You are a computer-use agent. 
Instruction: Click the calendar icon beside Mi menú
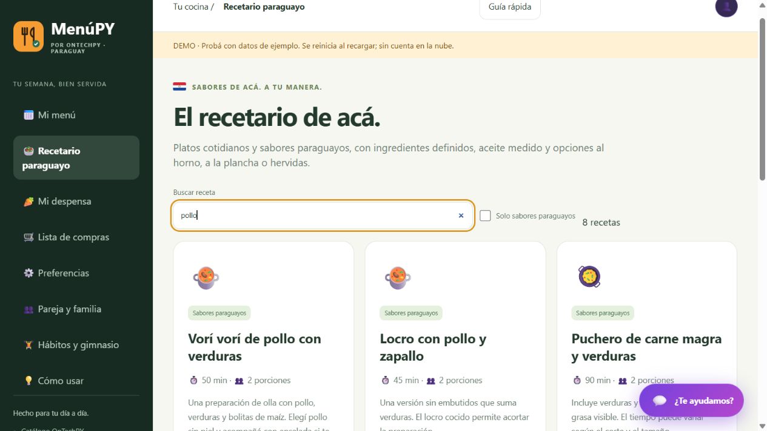28,115
